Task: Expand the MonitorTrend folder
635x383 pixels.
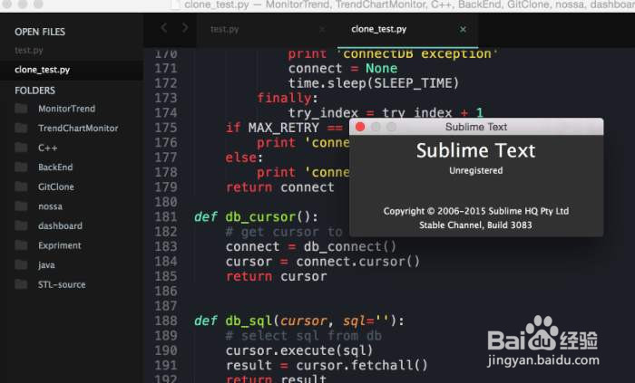Action: coord(67,109)
